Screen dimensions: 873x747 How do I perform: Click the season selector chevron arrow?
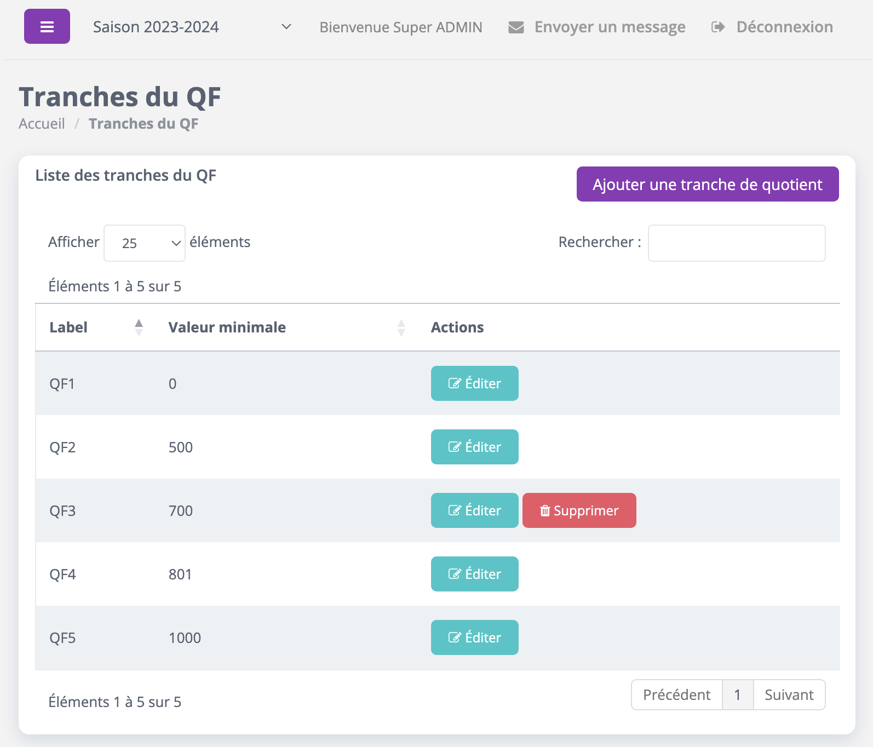[286, 27]
